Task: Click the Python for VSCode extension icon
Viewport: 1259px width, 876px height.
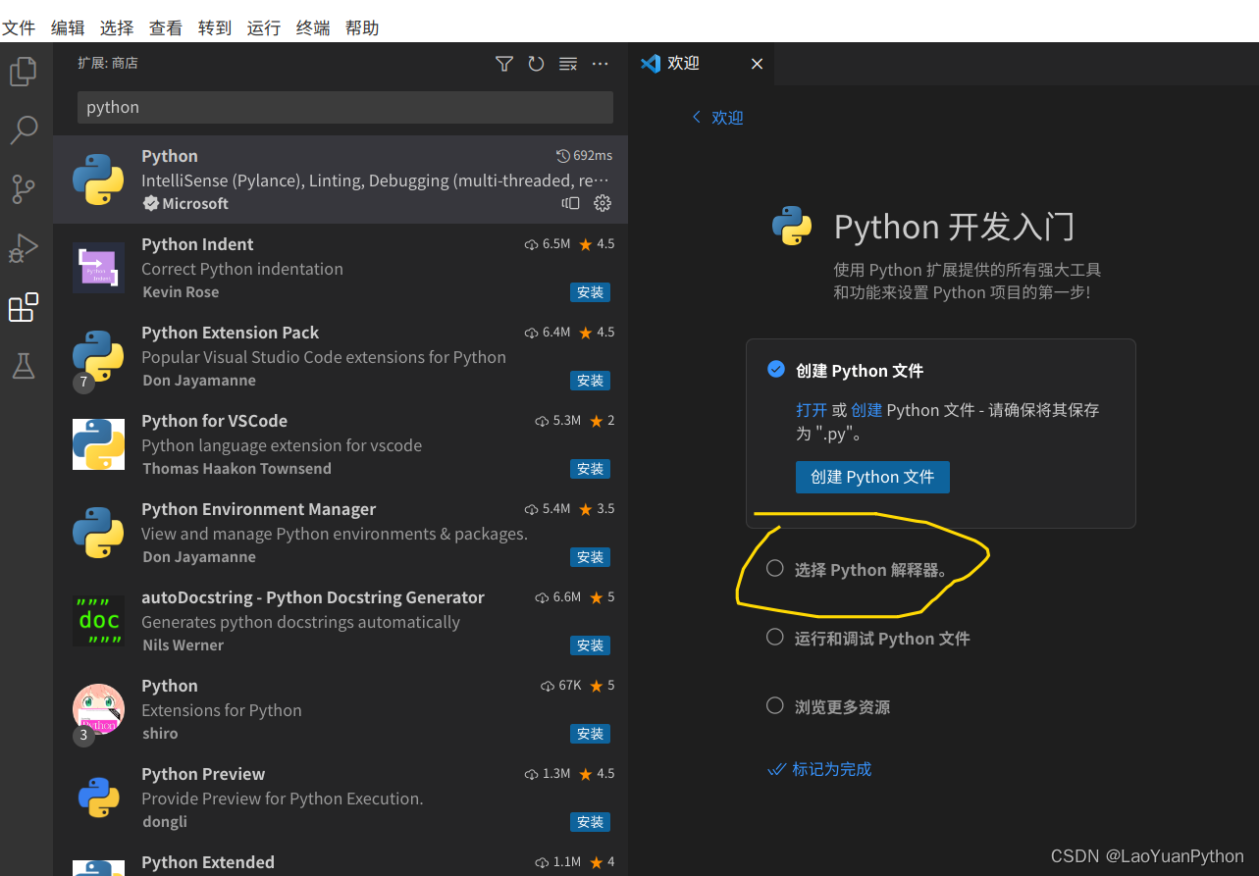Action: point(98,444)
